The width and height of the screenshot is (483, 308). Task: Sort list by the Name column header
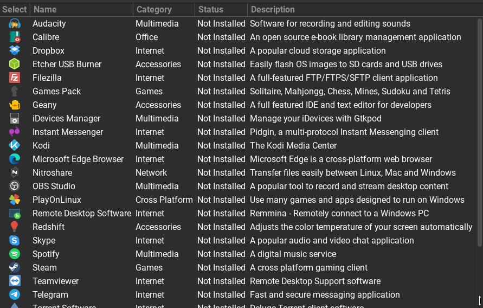(x=81, y=9)
